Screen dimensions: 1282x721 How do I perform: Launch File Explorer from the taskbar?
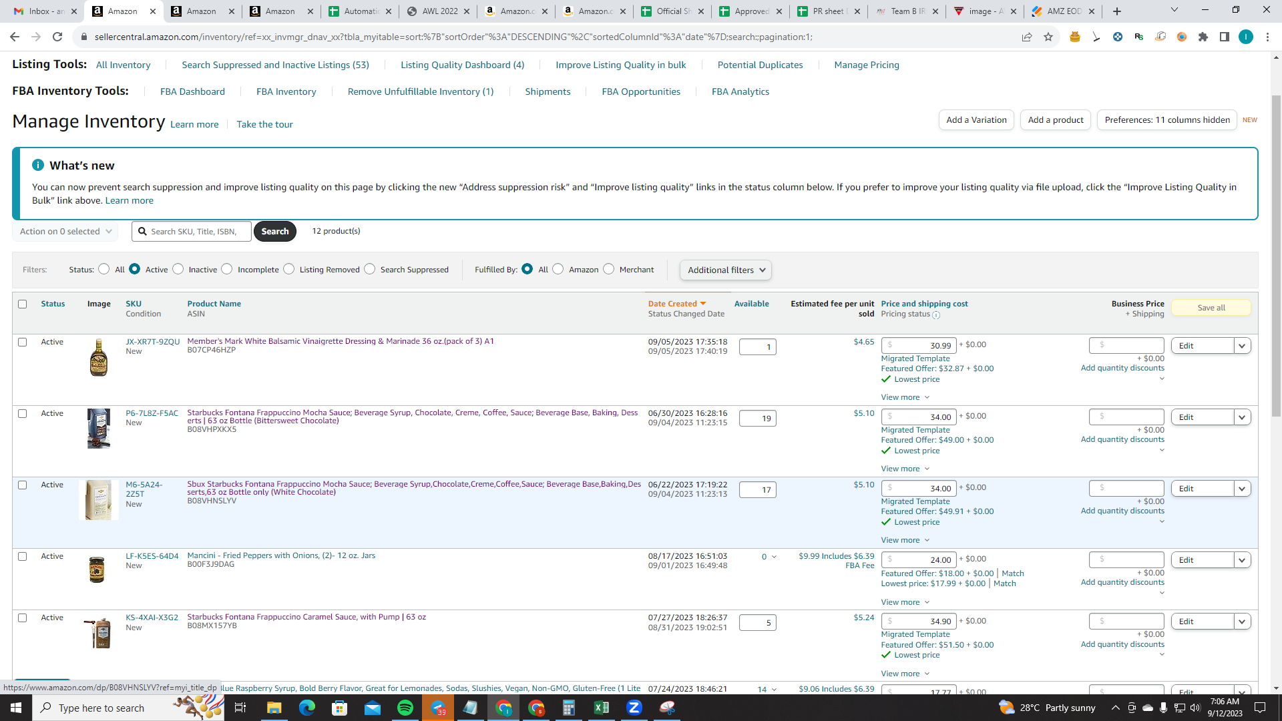pyautogui.click(x=274, y=708)
